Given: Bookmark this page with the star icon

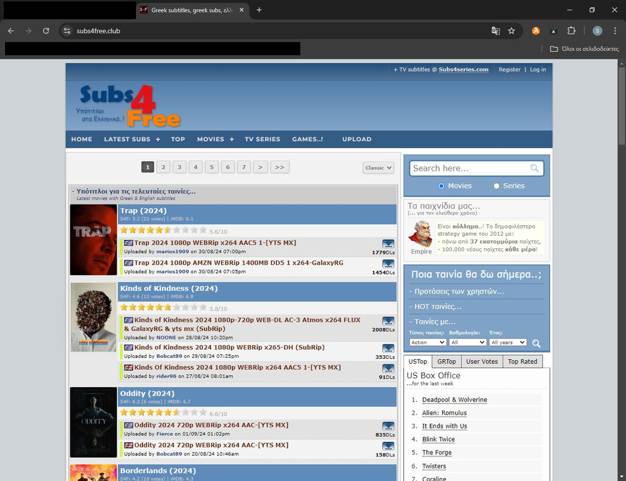Looking at the screenshot, I should tap(511, 31).
